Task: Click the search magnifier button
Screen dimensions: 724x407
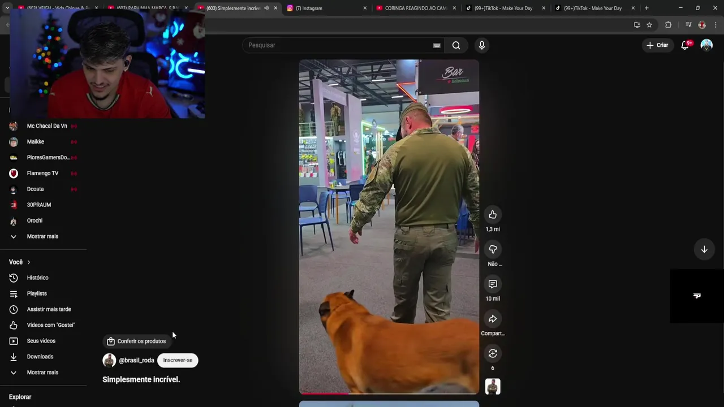Action: pos(456,45)
